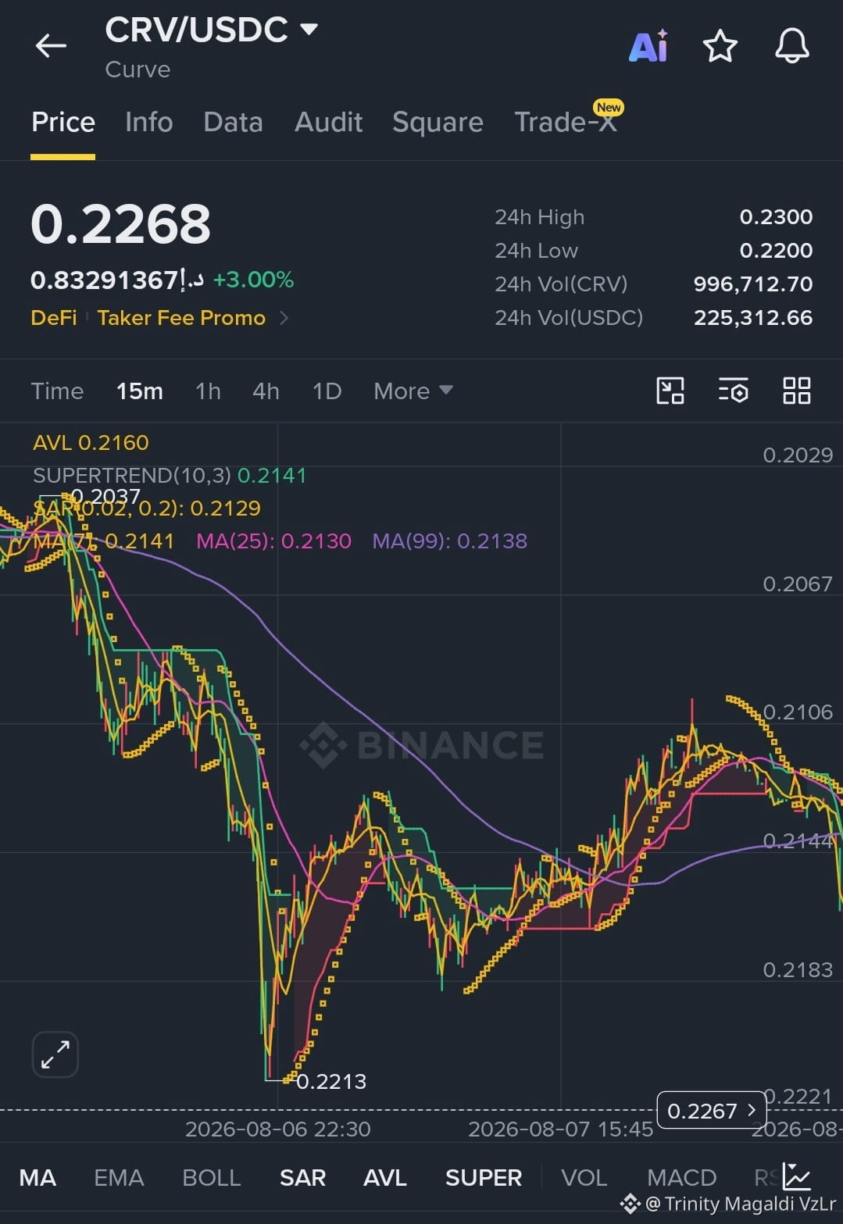
Task: Select the 1D interval
Action: [x=327, y=391]
